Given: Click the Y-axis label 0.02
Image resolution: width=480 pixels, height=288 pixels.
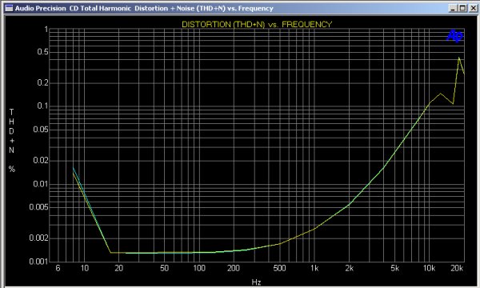Looking at the screenshot, I should click(41, 160).
